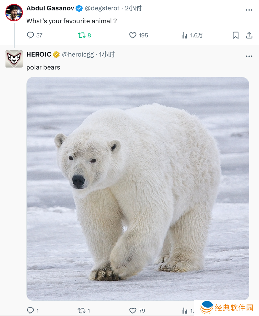Image resolution: width=259 pixels, height=316 pixels.
Task: Bookmark Abdul Gasanov's tweet
Action: coord(236,35)
